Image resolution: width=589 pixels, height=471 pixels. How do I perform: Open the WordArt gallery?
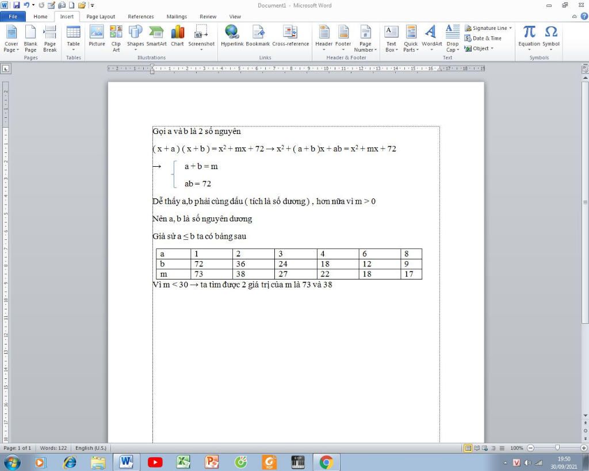click(x=431, y=39)
